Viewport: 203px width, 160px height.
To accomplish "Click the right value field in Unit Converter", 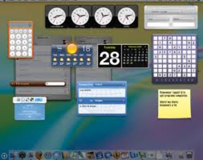I will (x=184, y=25).
